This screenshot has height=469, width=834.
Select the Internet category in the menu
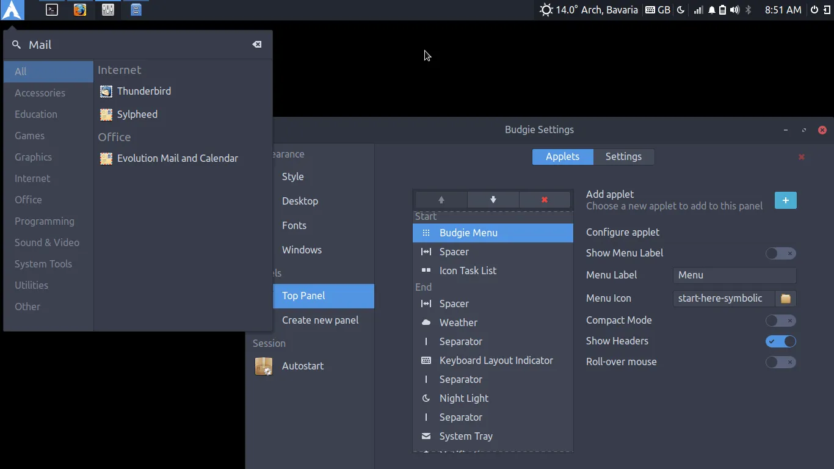pyautogui.click(x=32, y=178)
